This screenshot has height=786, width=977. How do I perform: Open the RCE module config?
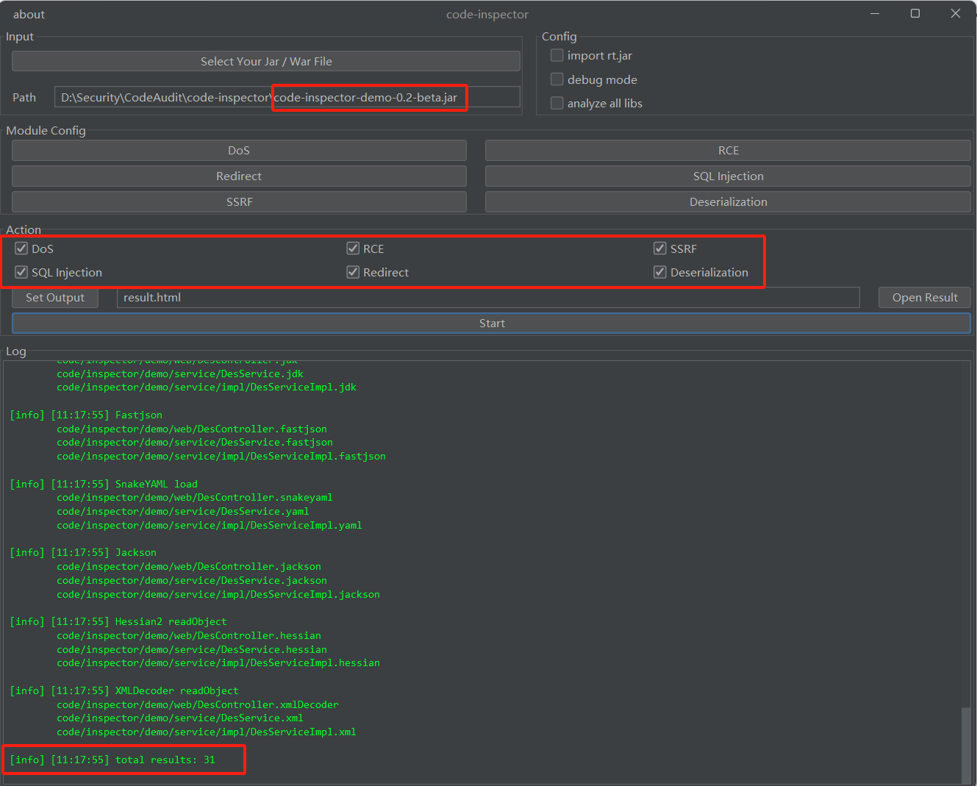728,150
